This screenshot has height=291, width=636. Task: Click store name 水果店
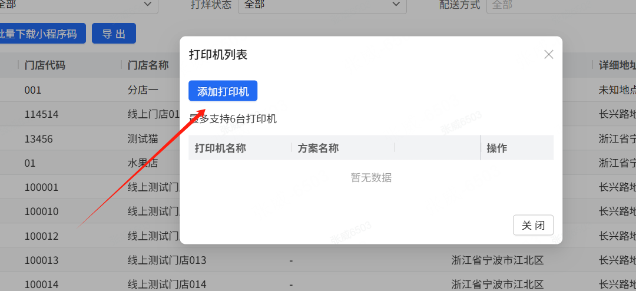(x=143, y=163)
